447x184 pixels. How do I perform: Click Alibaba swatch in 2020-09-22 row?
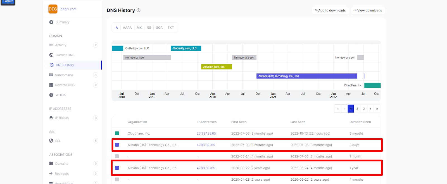click(x=117, y=168)
